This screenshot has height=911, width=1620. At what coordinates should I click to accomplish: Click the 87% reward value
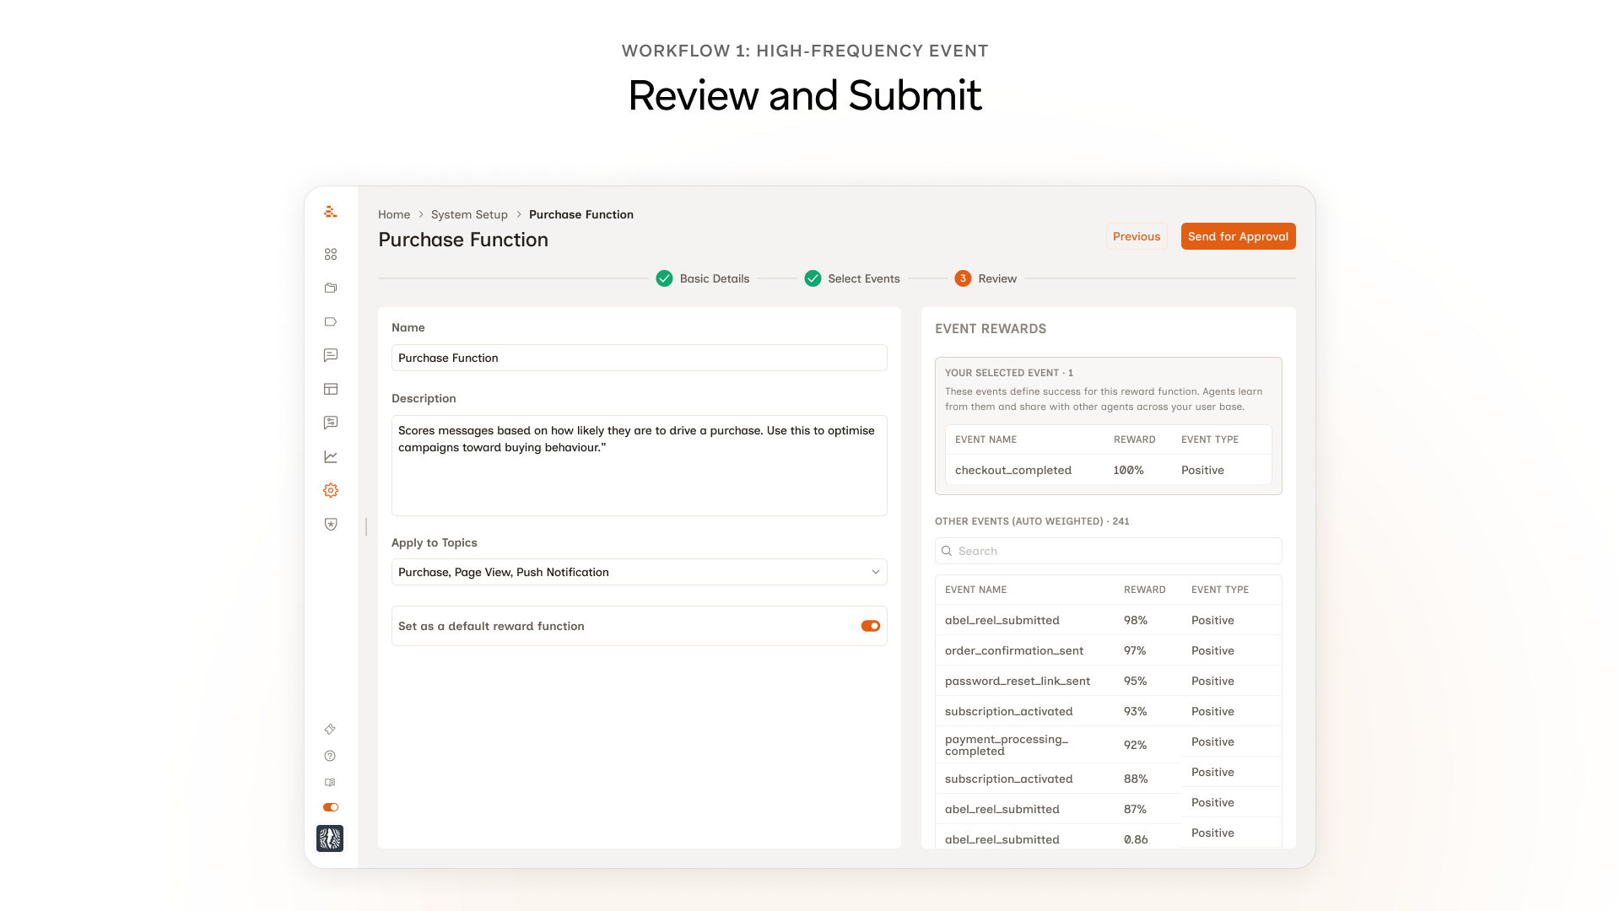point(1136,809)
